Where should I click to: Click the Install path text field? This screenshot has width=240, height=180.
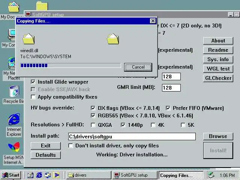(x=132, y=136)
